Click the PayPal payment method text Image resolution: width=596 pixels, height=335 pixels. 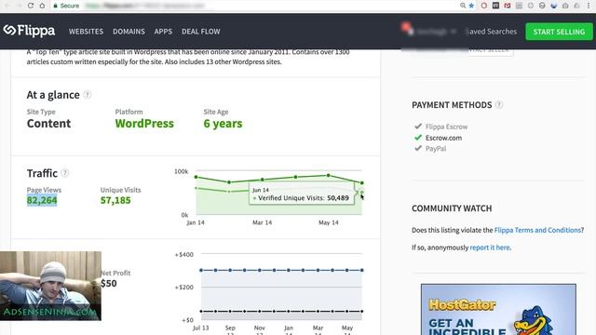(x=436, y=149)
